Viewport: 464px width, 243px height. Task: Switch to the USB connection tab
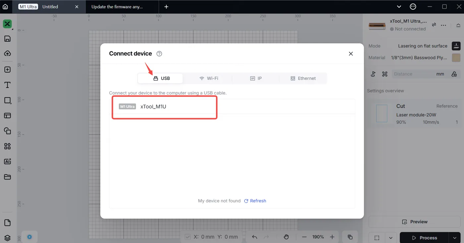click(x=160, y=78)
